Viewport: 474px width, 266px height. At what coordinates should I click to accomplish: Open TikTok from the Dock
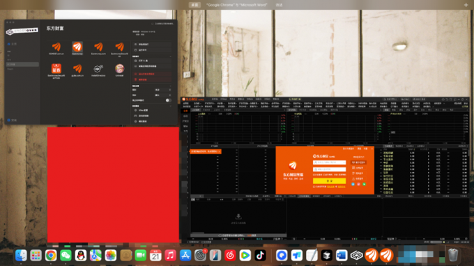(260, 256)
